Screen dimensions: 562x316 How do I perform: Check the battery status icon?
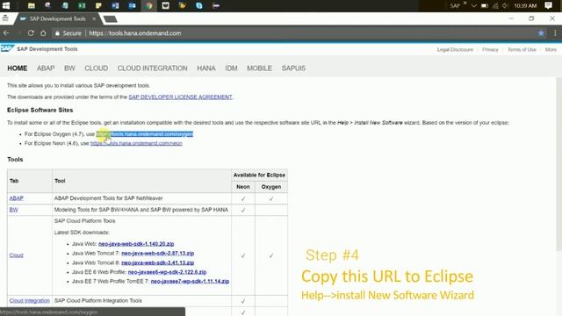coord(485,6)
